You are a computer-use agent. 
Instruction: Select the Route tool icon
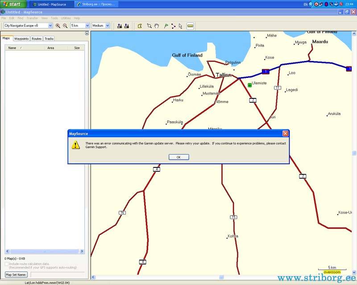click(174, 26)
